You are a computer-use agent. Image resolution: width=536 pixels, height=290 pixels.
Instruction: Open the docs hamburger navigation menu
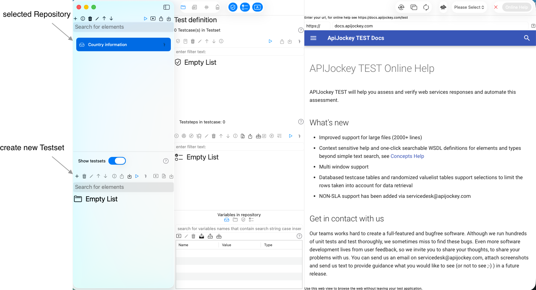click(x=313, y=38)
